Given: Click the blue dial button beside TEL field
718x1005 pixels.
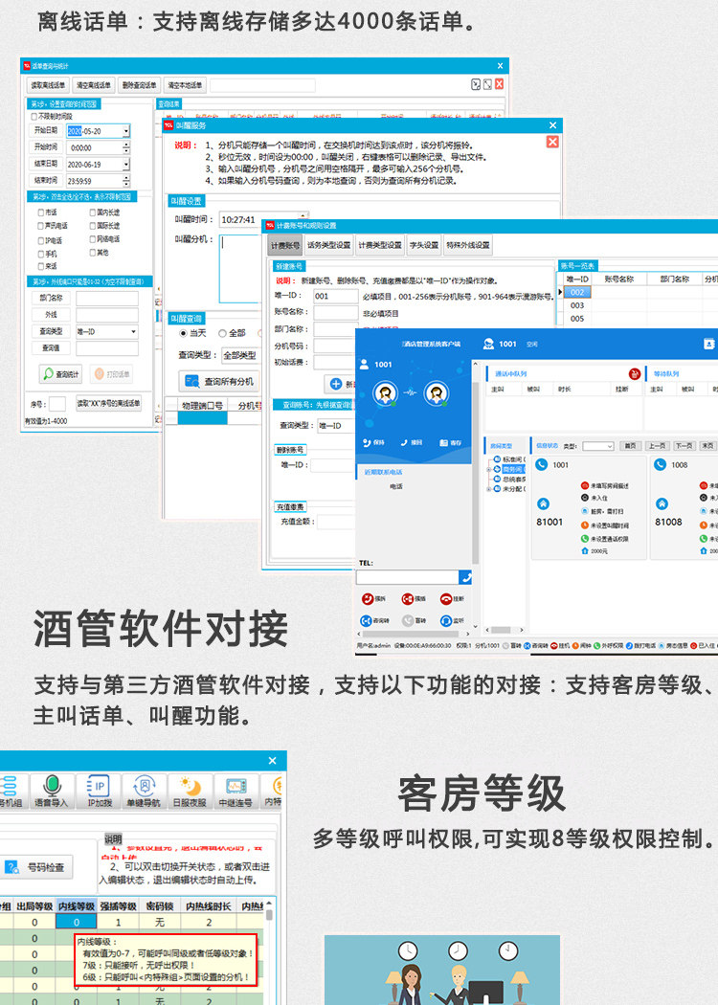Looking at the screenshot, I should (467, 577).
